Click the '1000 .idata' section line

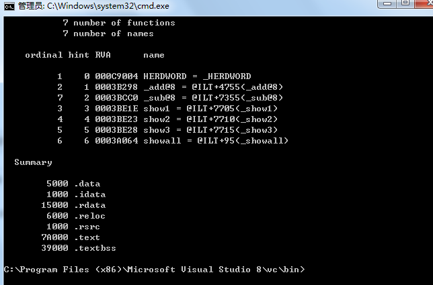click(x=76, y=194)
